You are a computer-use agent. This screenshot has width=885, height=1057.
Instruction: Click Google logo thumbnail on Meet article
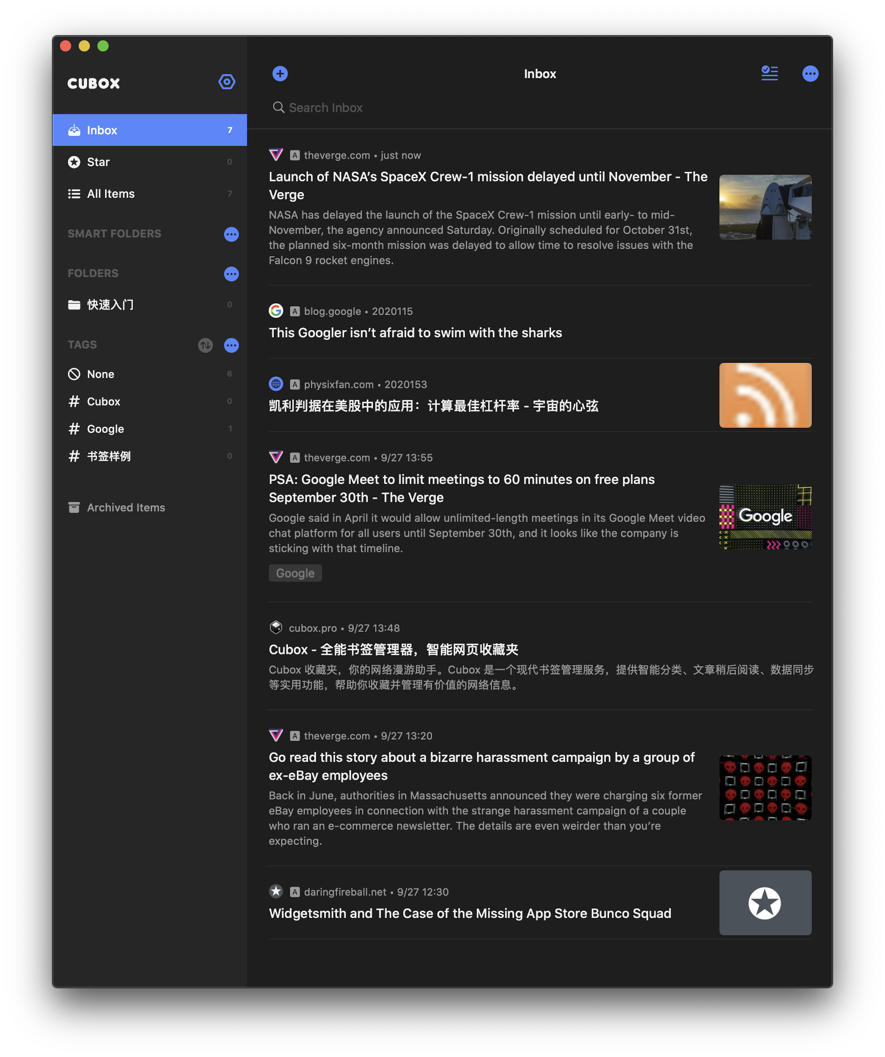(x=765, y=516)
